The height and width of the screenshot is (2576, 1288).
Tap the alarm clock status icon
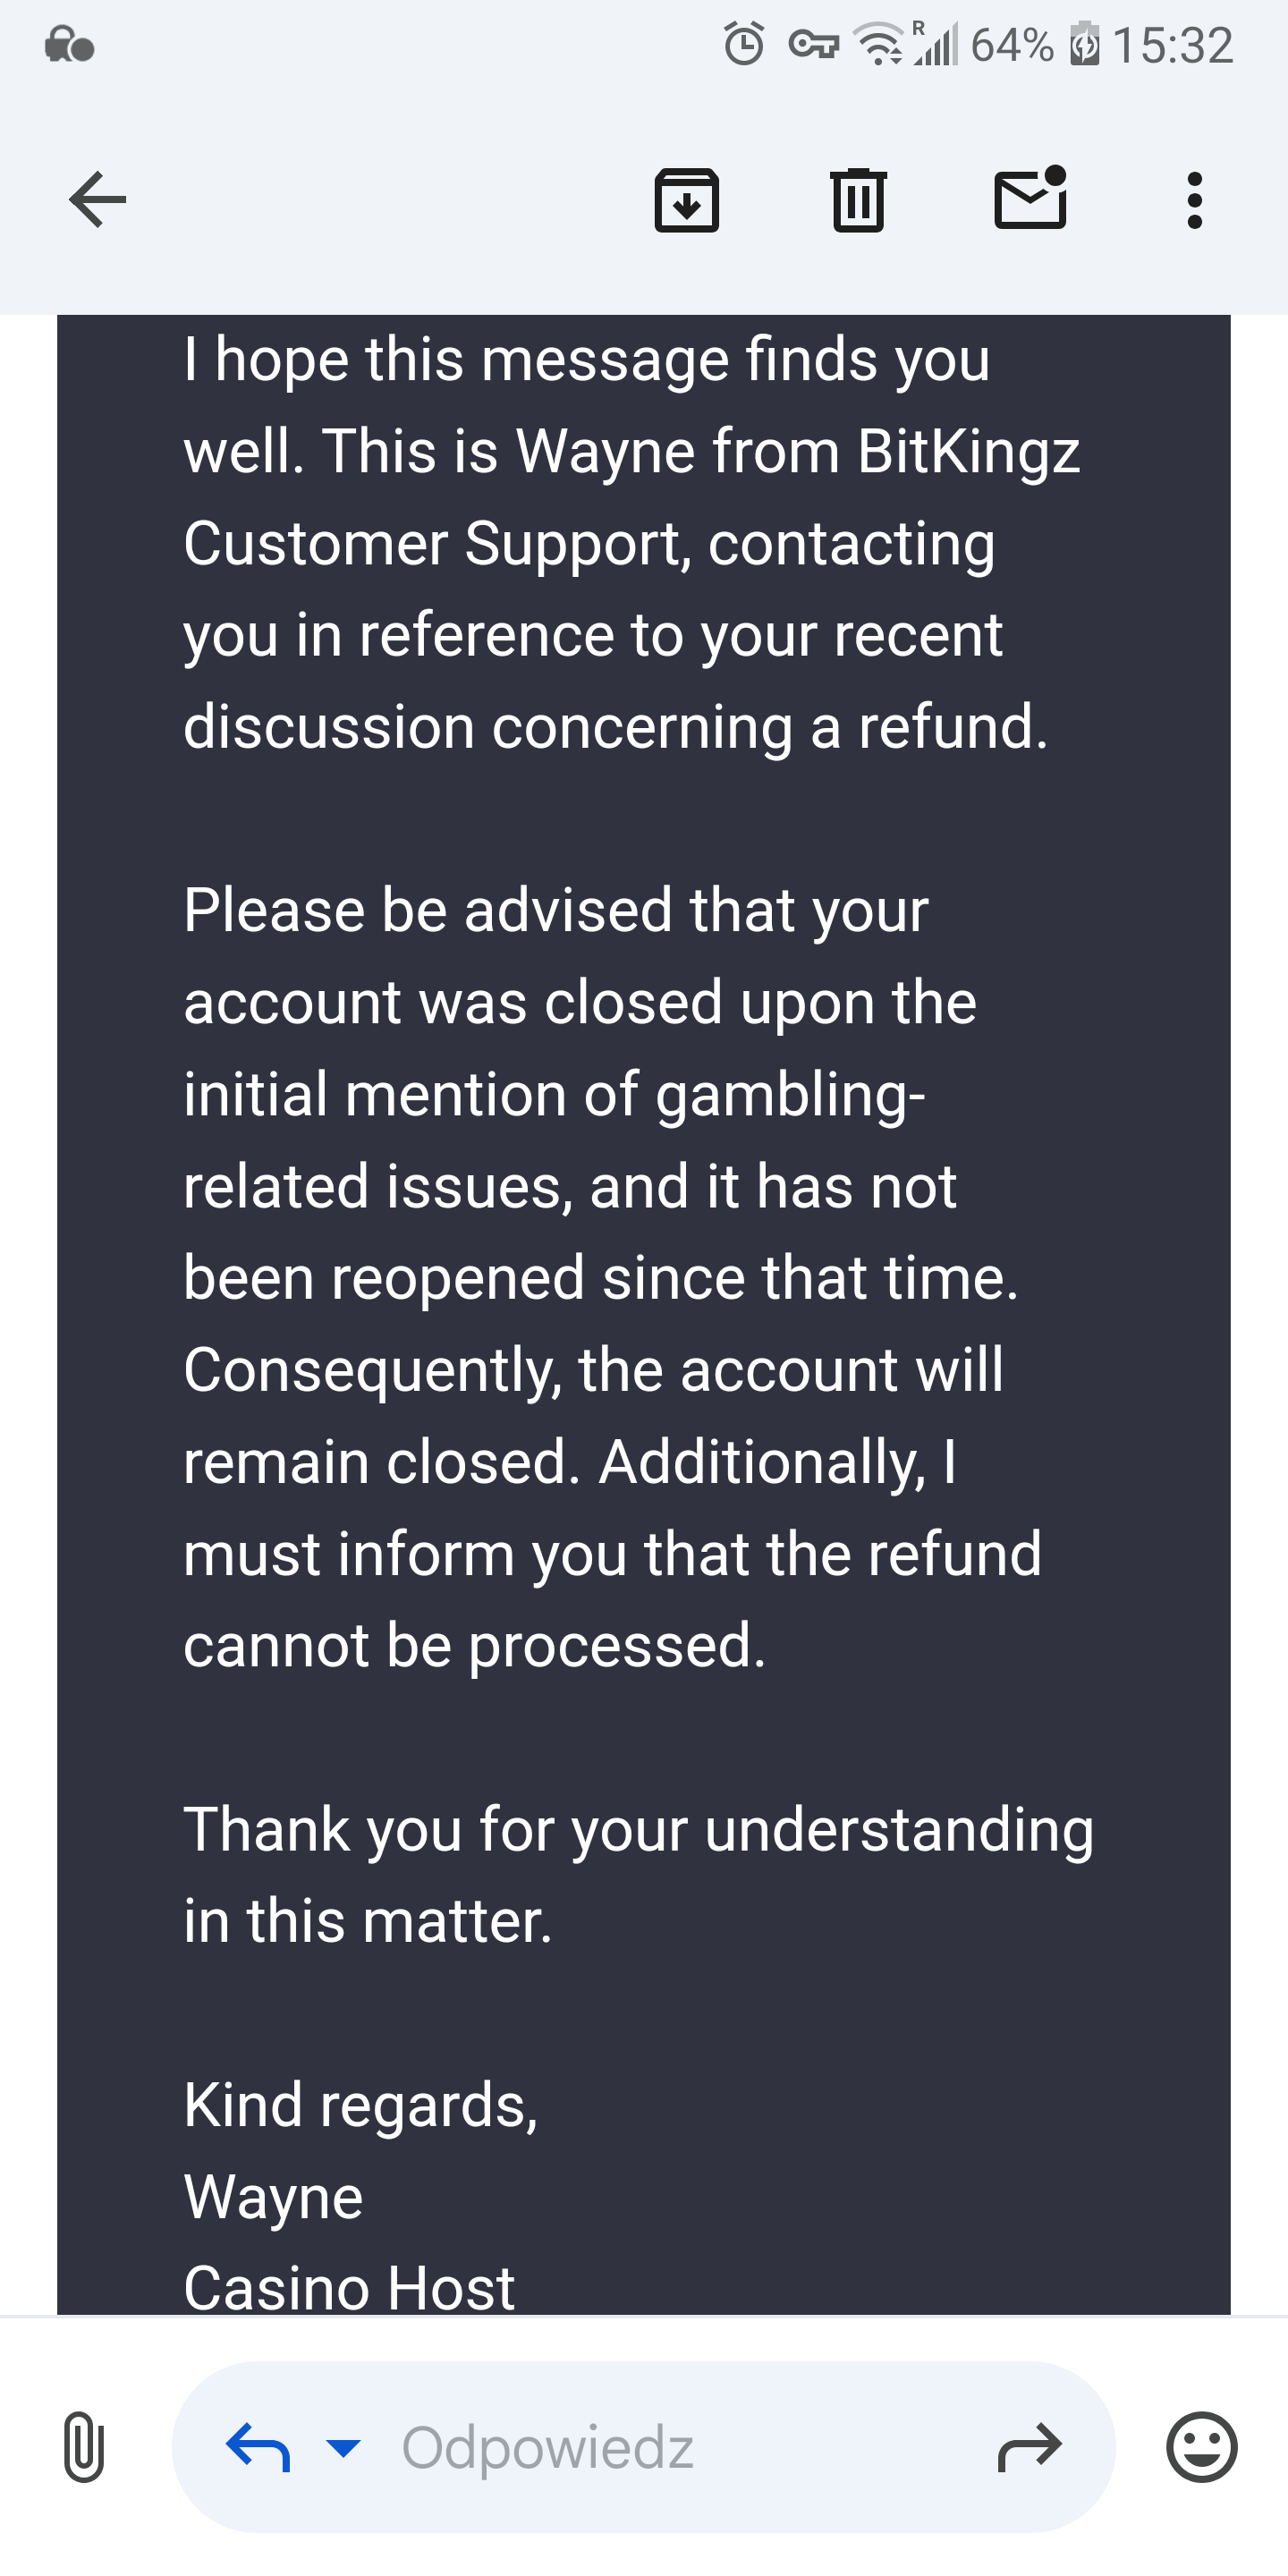743,45
